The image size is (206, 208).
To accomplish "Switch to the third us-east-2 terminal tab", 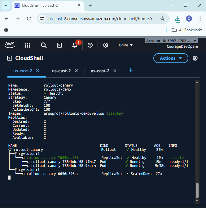I will coord(100,71).
